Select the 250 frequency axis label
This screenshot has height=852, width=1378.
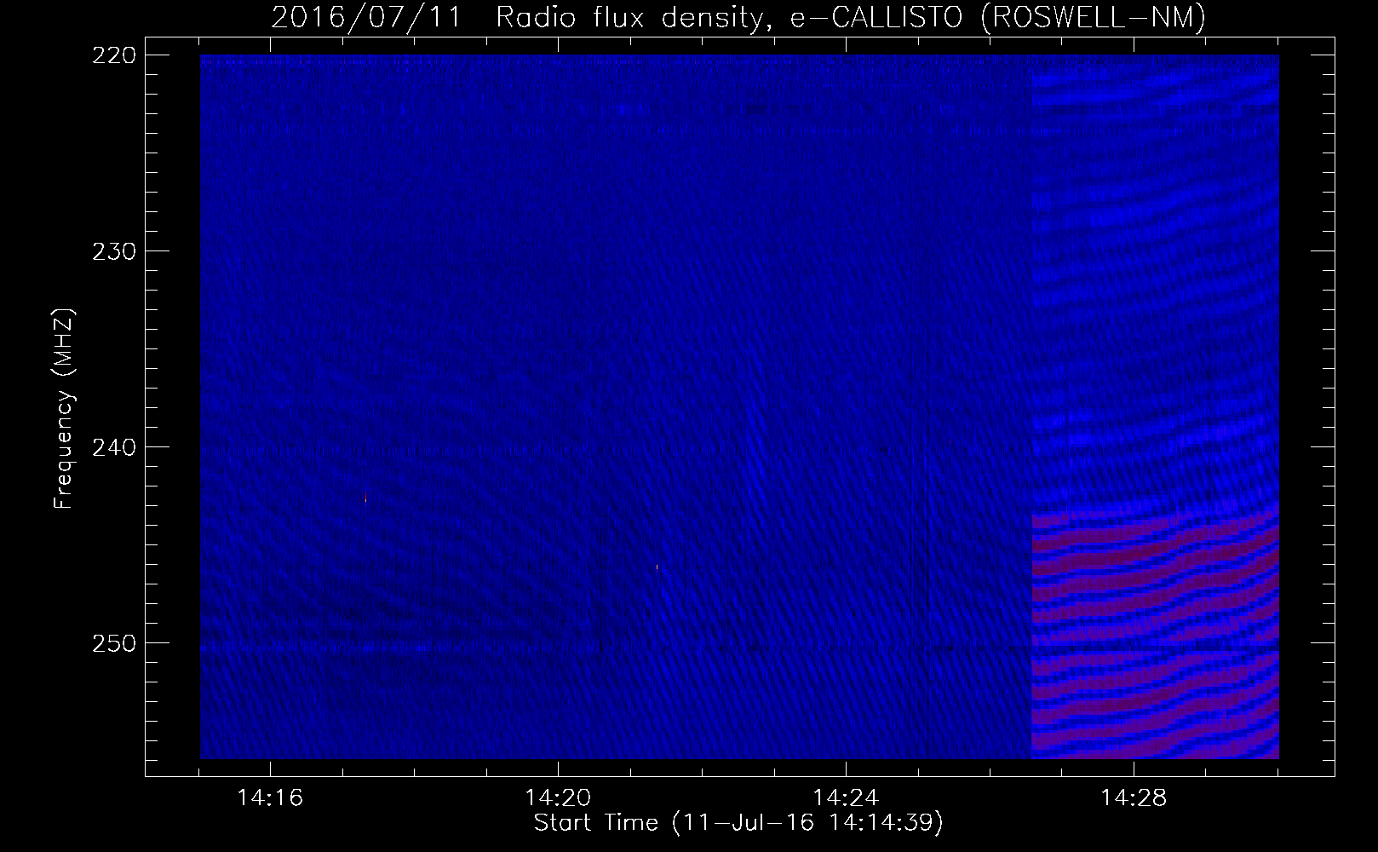click(x=113, y=642)
